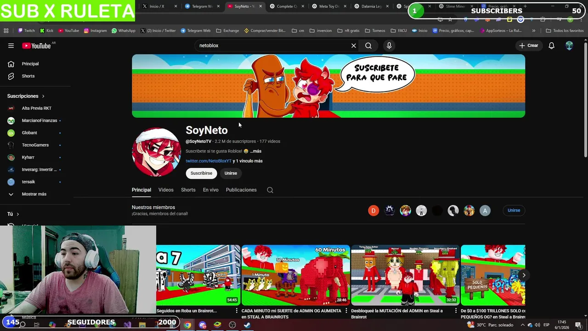
Task: Open the TecnoGamers subscription
Action: pos(34,145)
